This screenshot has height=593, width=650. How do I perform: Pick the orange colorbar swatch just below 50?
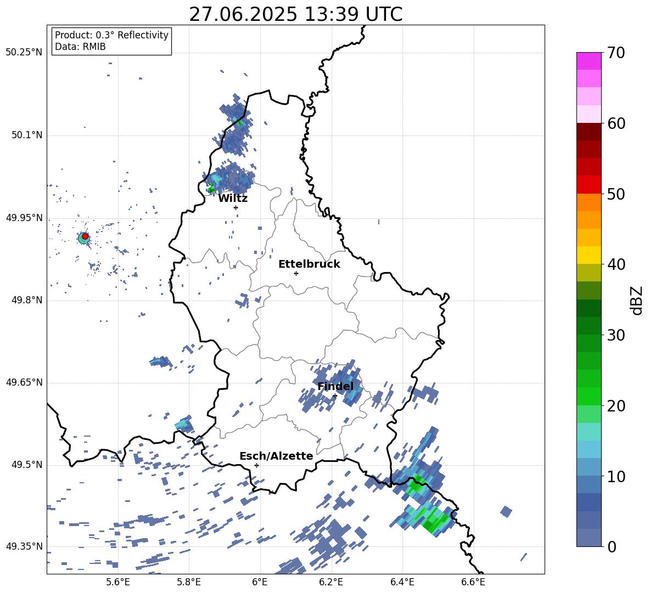pyautogui.click(x=589, y=202)
